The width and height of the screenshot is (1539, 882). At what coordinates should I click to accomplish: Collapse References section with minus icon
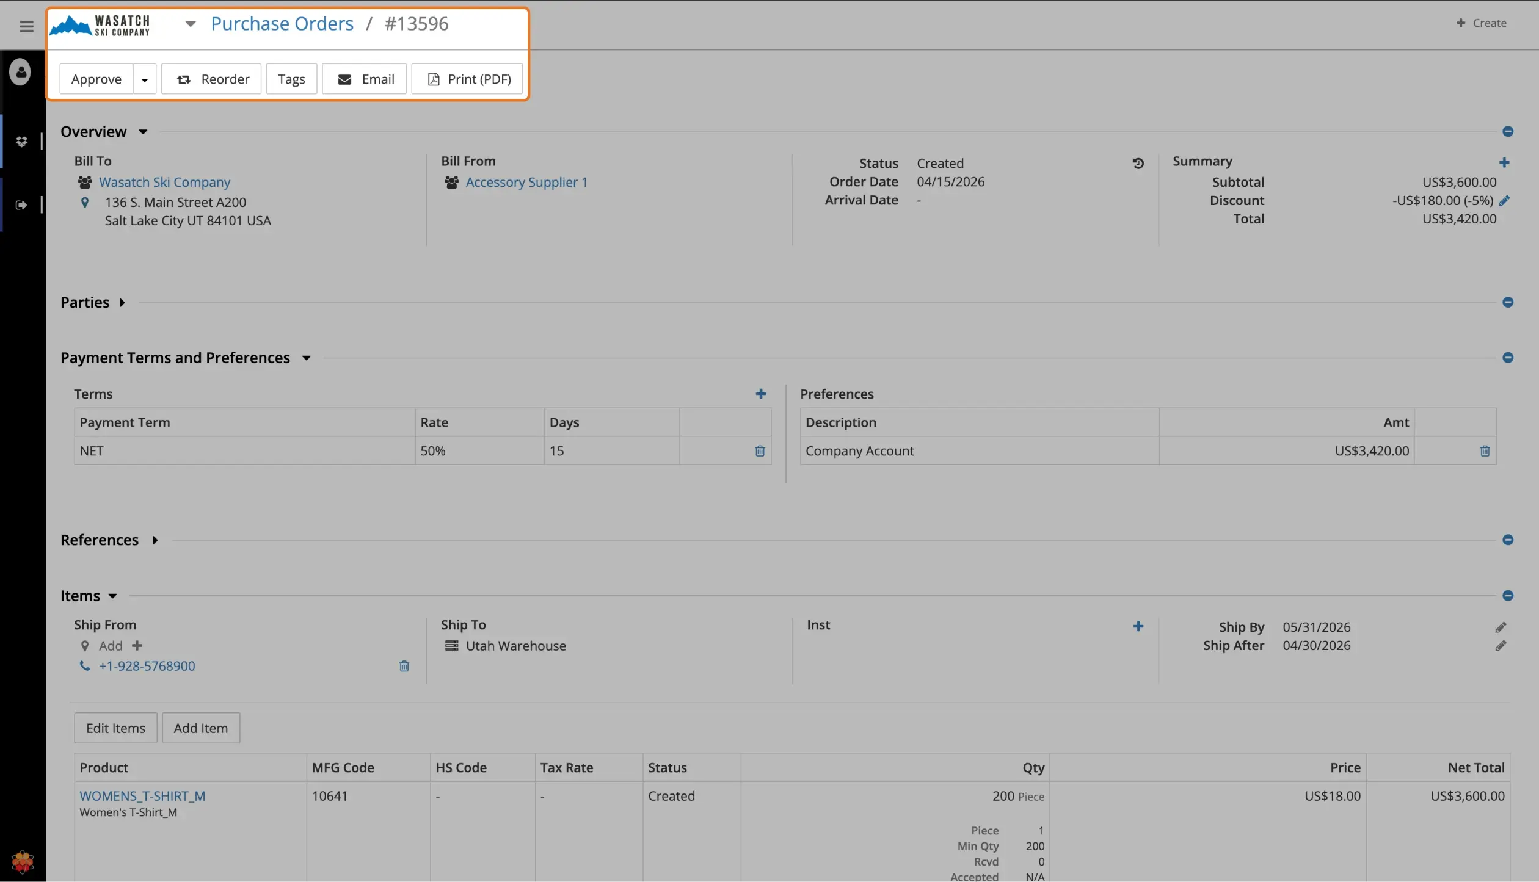click(1508, 540)
